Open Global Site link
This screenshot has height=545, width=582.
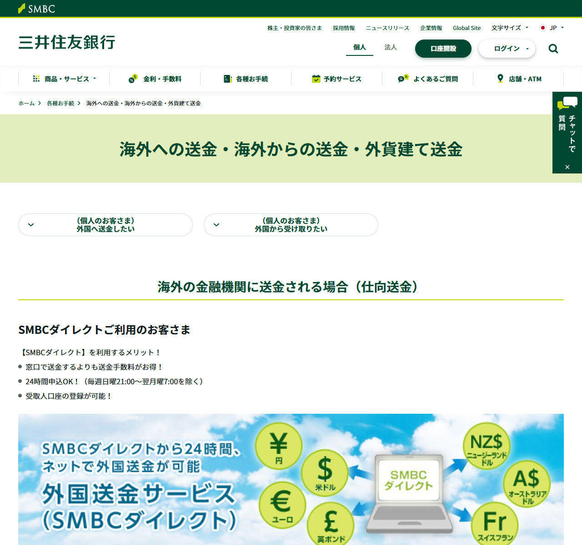pos(467,28)
